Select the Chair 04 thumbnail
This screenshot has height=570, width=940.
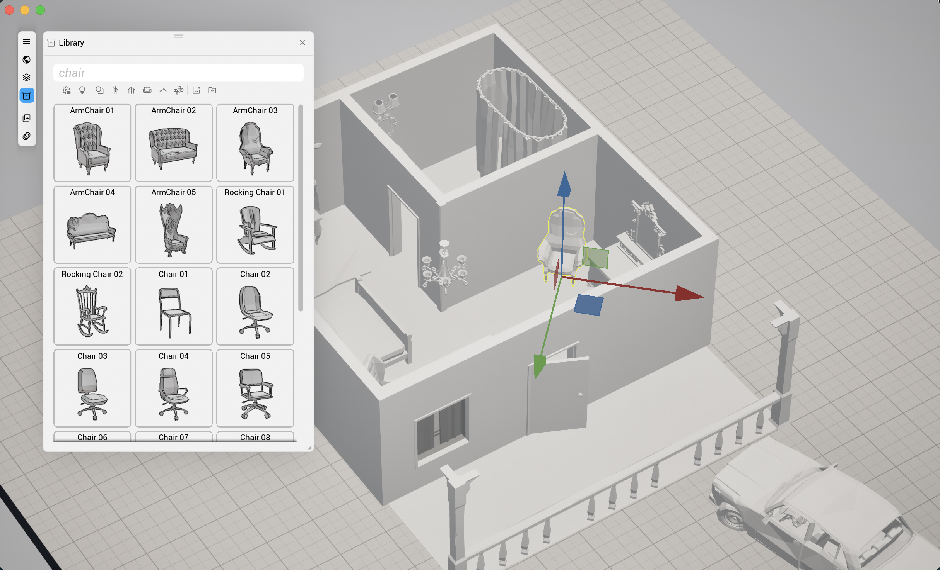point(174,388)
